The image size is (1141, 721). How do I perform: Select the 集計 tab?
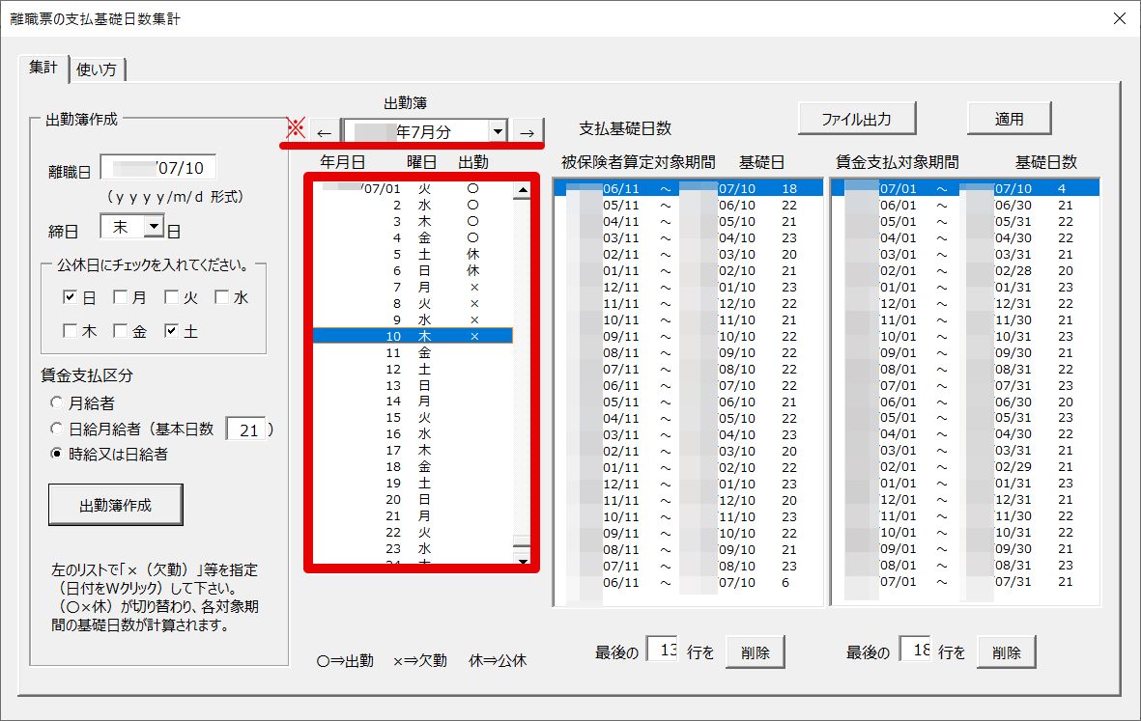click(43, 68)
